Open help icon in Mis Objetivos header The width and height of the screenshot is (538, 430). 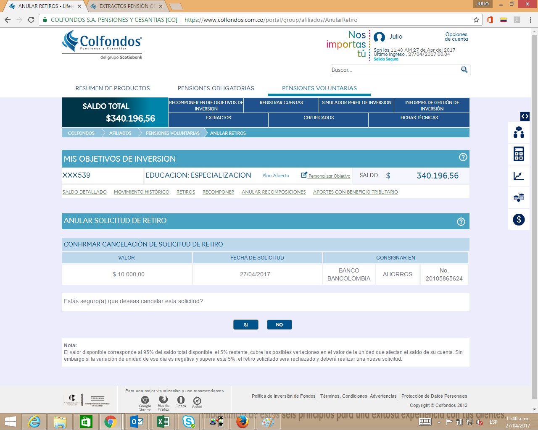463,157
